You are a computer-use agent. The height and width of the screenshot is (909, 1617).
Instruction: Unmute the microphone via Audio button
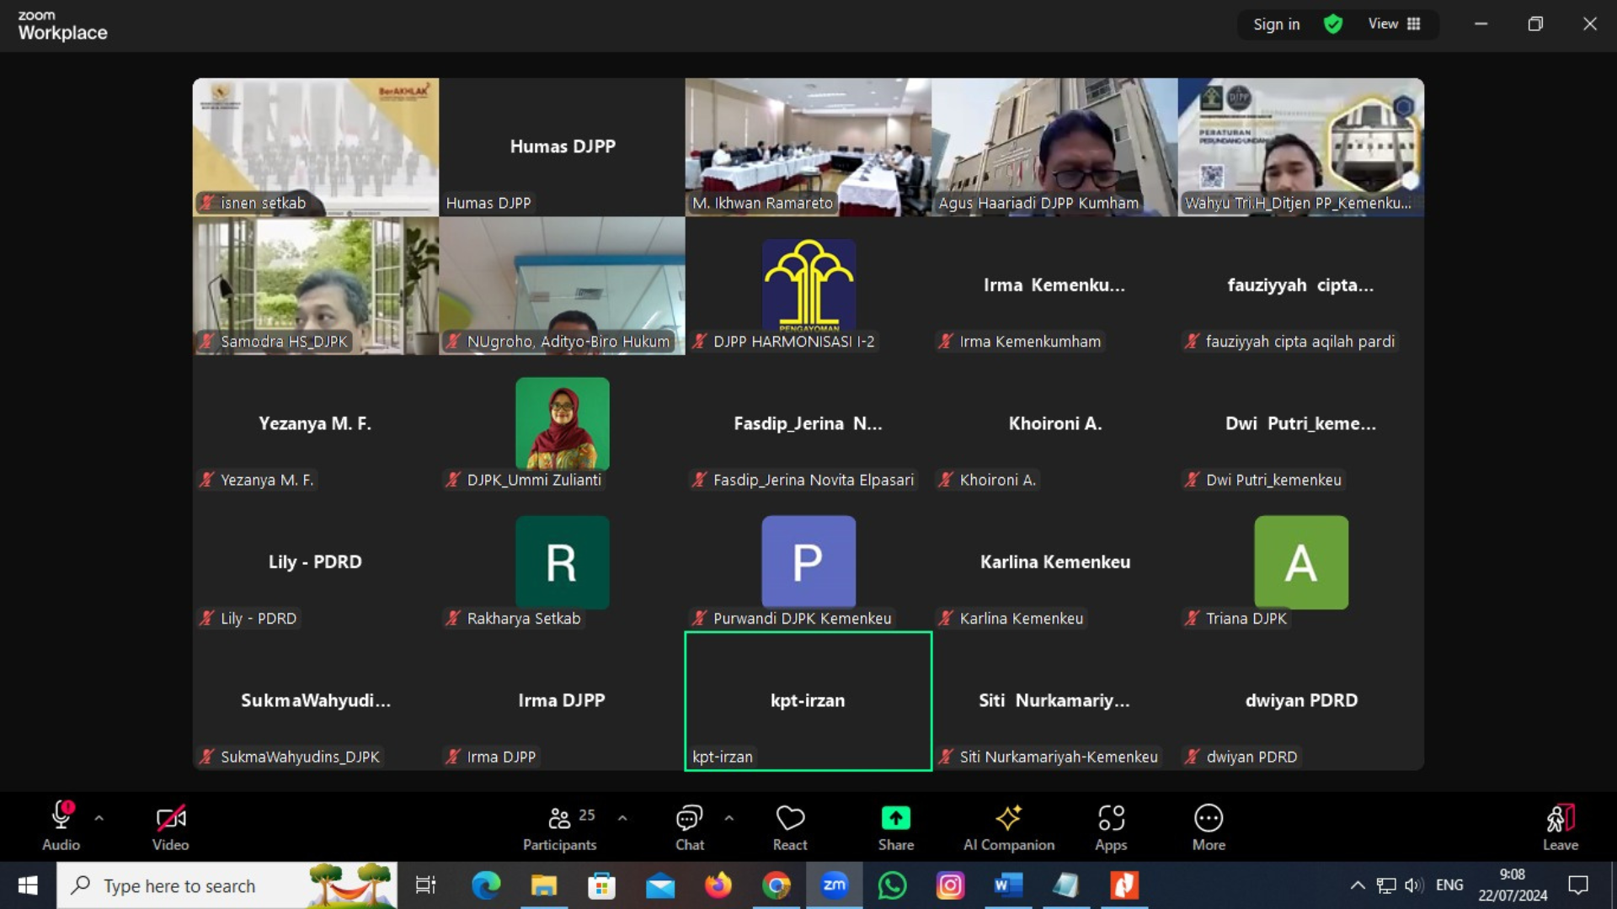pyautogui.click(x=61, y=826)
